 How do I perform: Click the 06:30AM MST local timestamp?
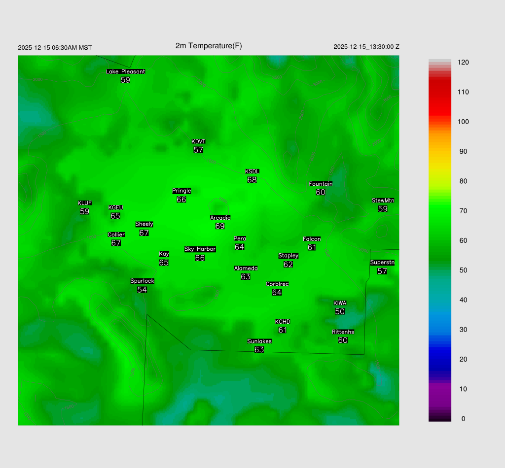tap(55, 48)
